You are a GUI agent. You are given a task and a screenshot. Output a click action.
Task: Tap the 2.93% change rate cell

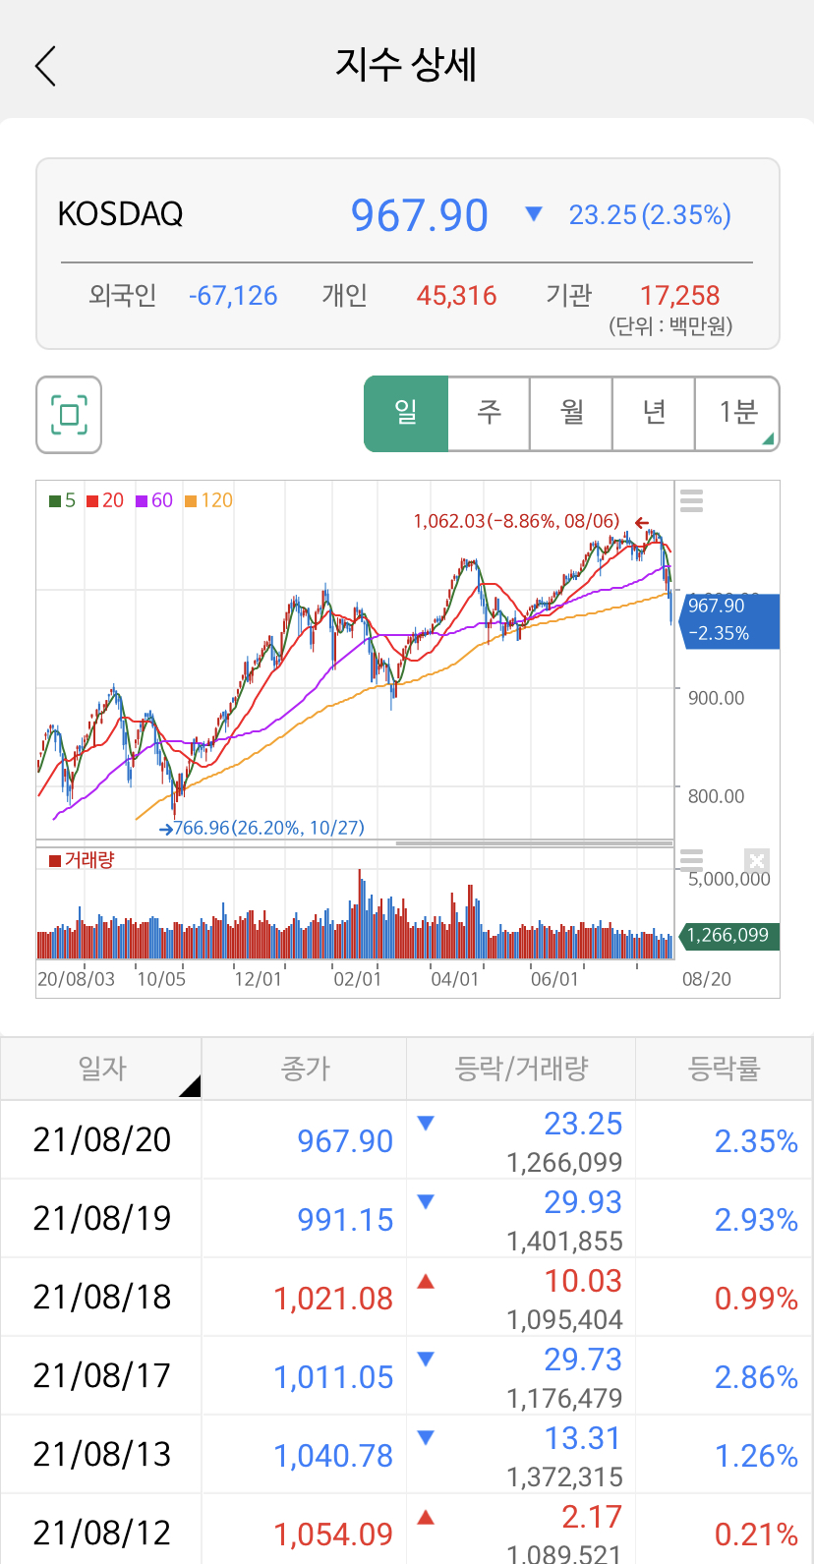click(x=756, y=1219)
